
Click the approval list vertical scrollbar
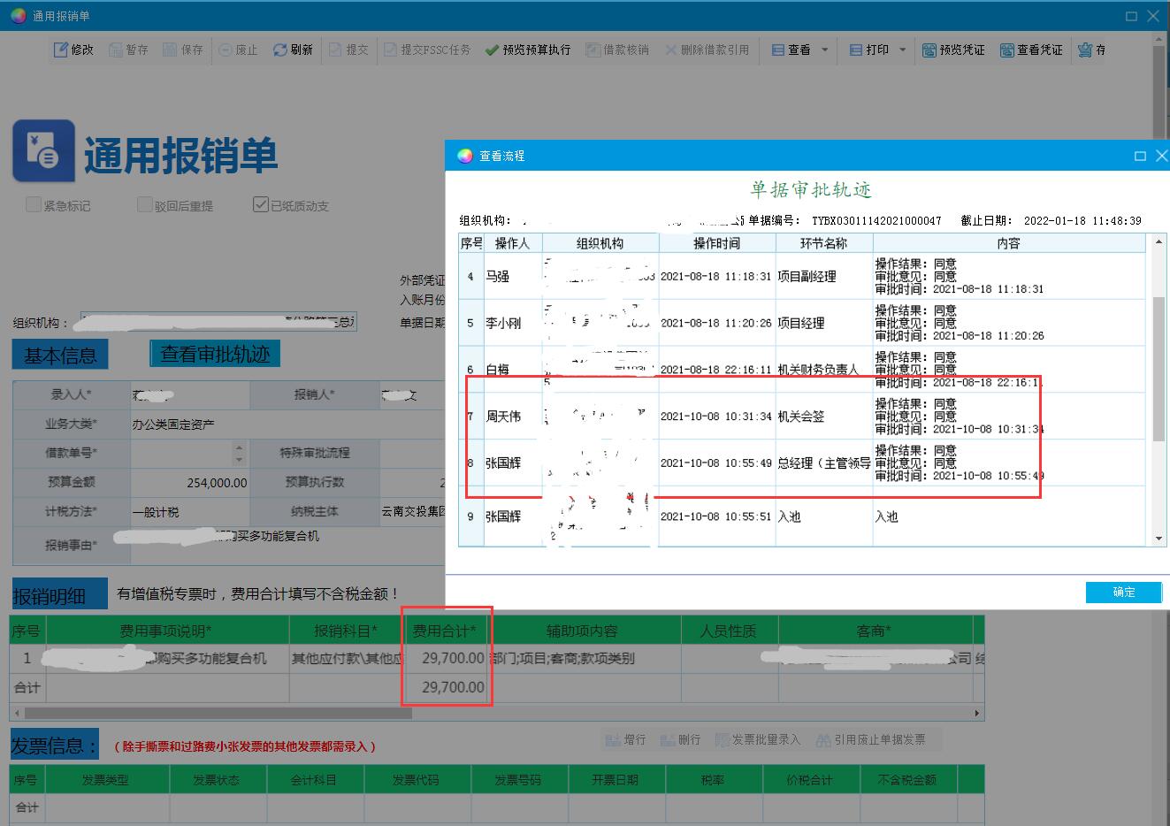[x=1158, y=371]
